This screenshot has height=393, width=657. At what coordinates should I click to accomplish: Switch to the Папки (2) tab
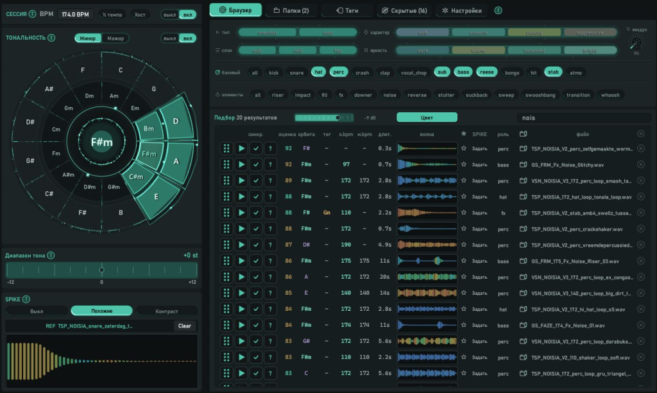(291, 10)
